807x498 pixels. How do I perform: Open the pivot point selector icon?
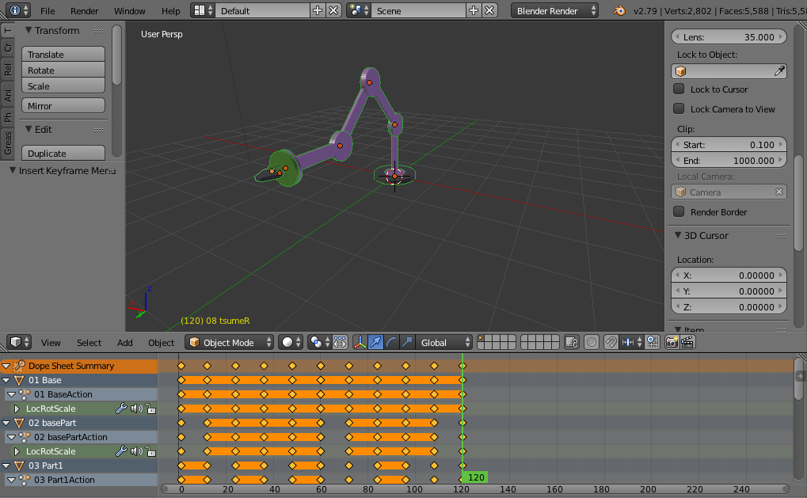320,342
